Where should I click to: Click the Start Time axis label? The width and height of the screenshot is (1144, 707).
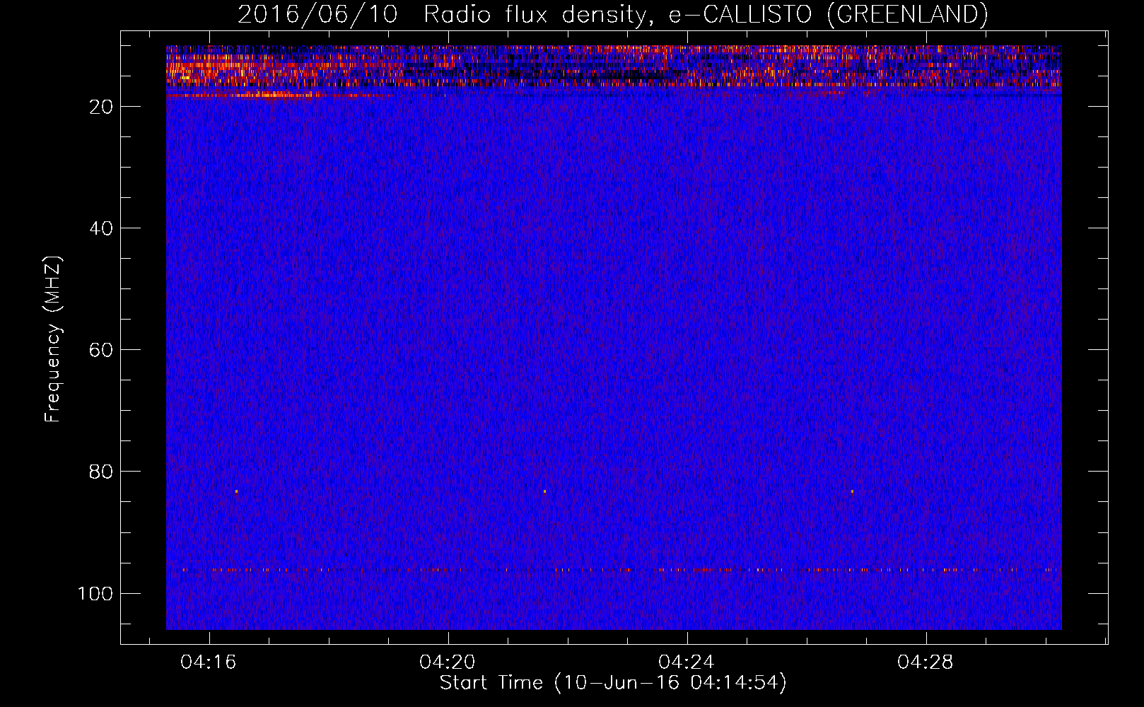(613, 683)
